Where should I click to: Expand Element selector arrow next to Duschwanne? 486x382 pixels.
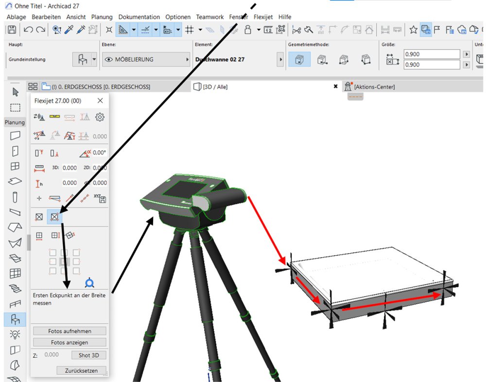pos(280,59)
